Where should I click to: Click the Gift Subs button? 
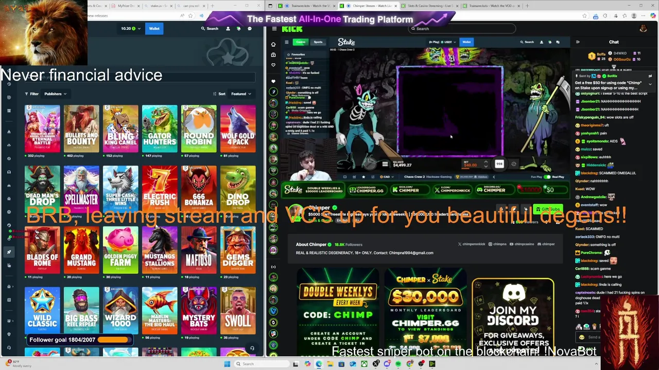pyautogui.click(x=548, y=209)
